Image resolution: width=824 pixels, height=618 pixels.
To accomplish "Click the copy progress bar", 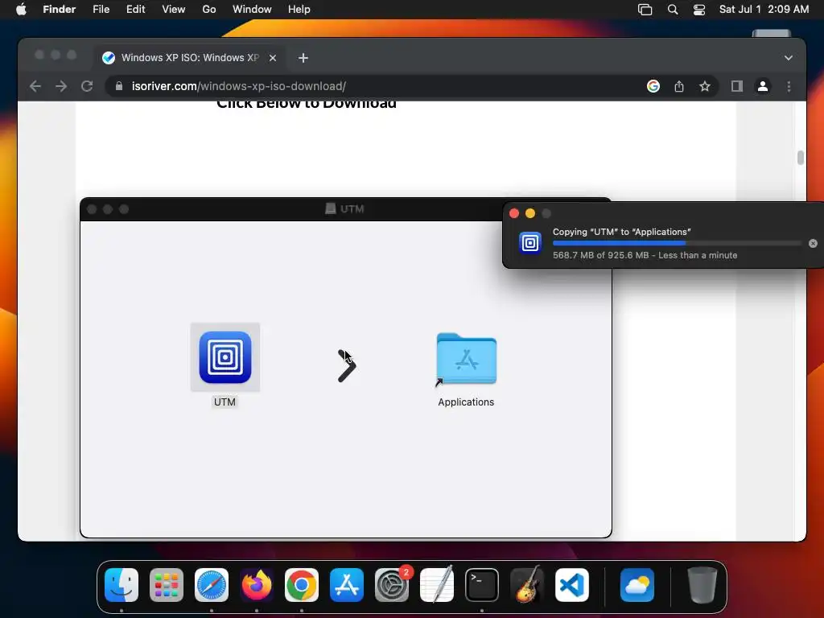I will tap(677, 243).
